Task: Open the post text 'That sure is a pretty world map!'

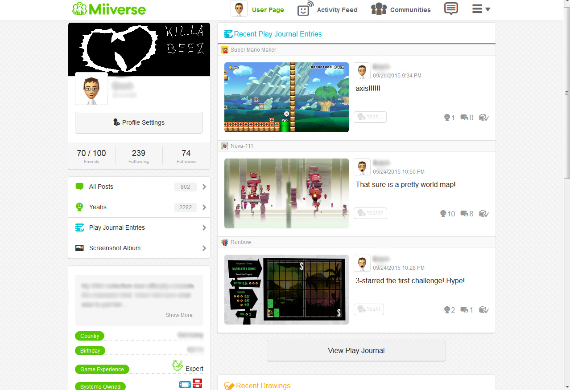Action: [x=405, y=184]
